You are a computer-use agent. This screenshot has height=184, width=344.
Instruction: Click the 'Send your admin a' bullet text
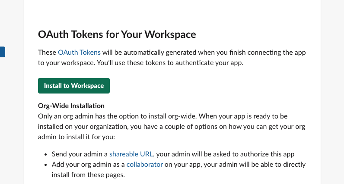click(x=80, y=154)
